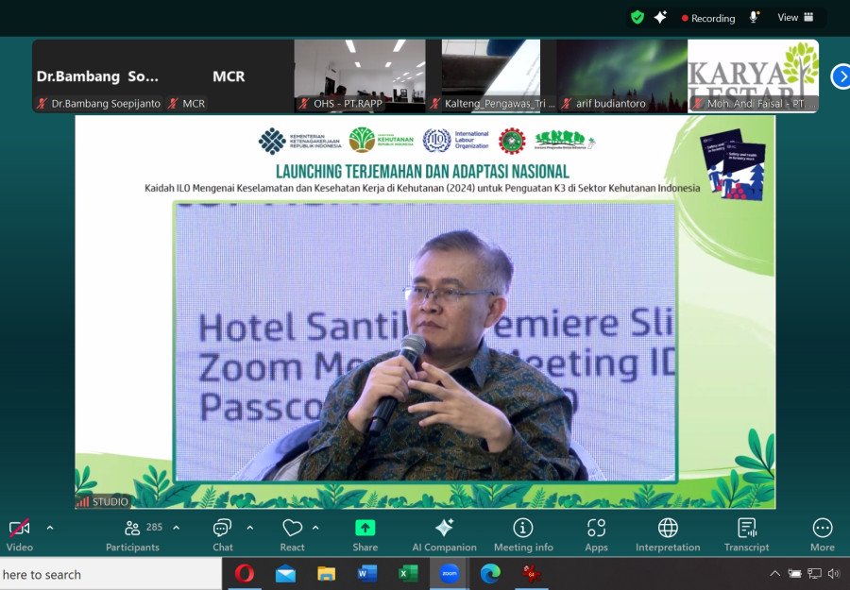Open the React heart menu
This screenshot has height=590, width=850.
[292, 534]
